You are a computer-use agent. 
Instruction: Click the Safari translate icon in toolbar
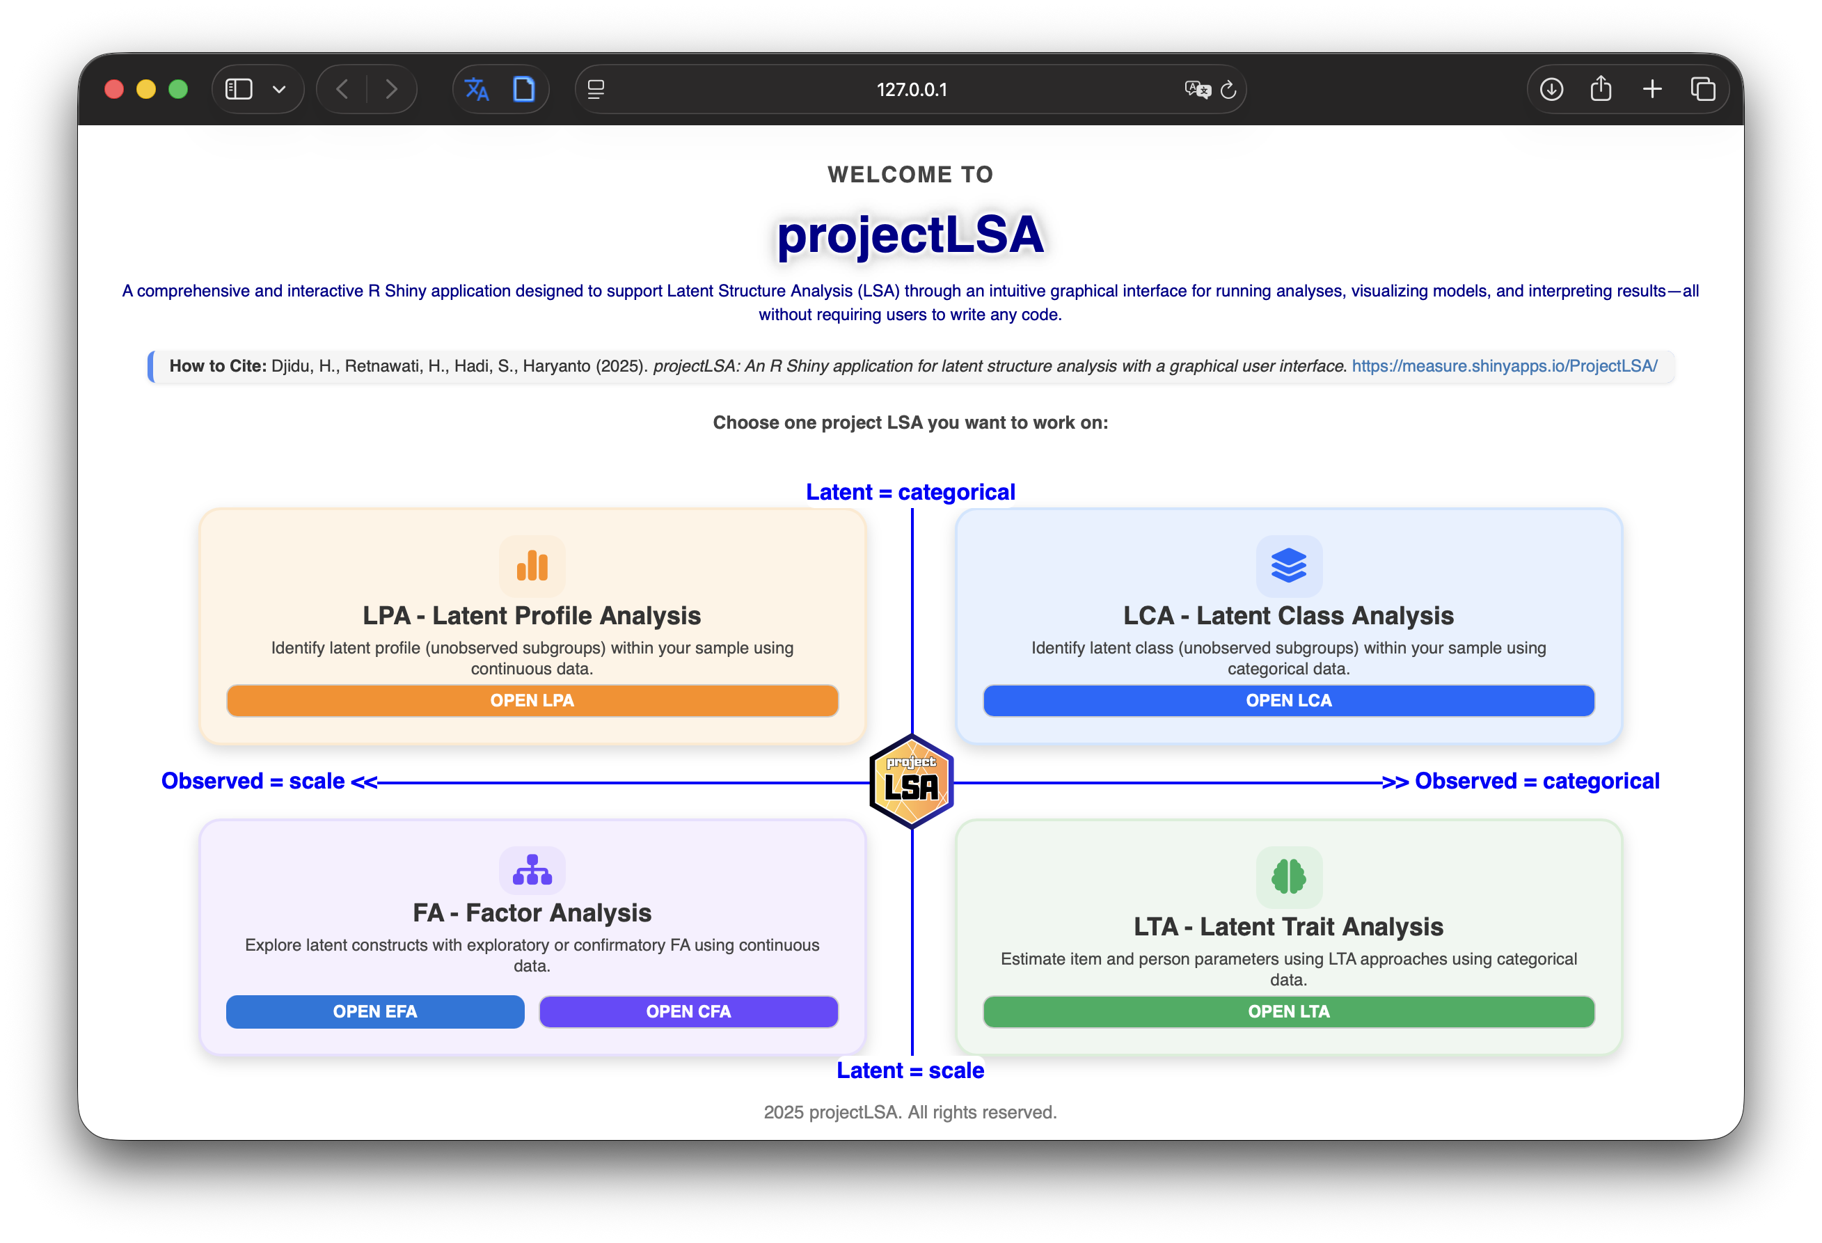pyautogui.click(x=477, y=89)
